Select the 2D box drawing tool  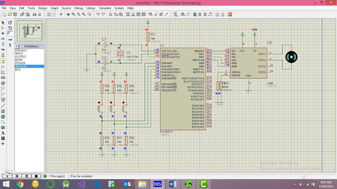point(3,111)
